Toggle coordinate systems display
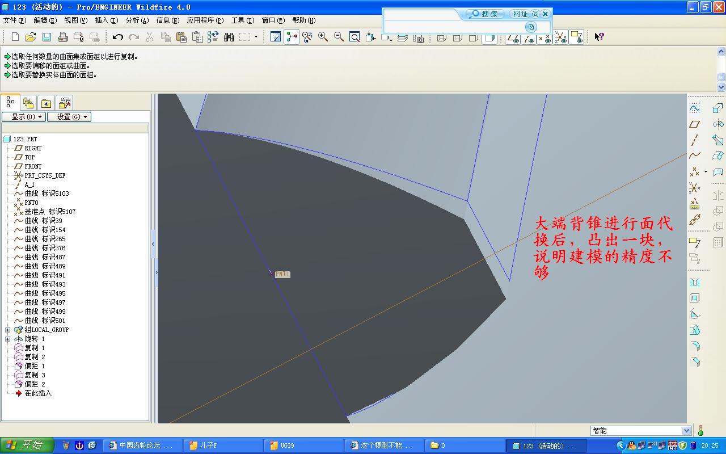Image resolution: width=726 pixels, height=454 pixels. 560,37
